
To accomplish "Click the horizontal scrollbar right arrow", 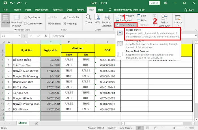I will click(x=193, y=123).
